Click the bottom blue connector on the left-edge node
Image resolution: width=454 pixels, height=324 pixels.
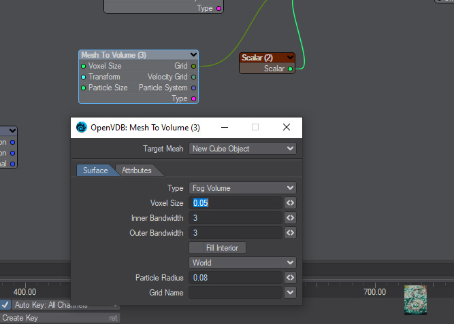[x=12, y=164]
